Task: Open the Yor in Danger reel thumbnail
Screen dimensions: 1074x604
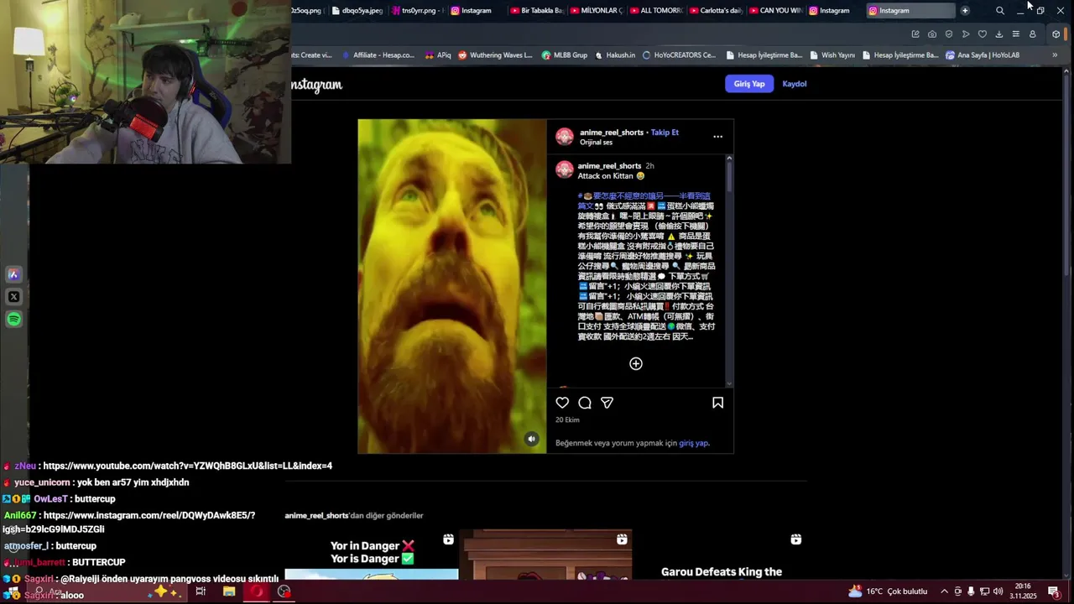Action: [372, 554]
